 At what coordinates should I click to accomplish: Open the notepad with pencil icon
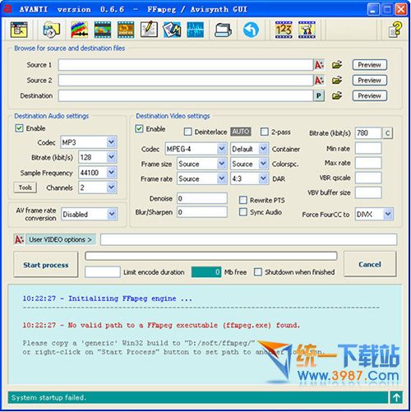(149, 30)
